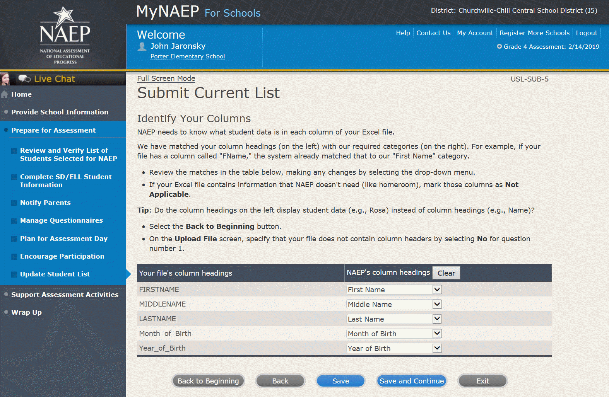
Task: Click the Home house icon
Action: coord(5,94)
